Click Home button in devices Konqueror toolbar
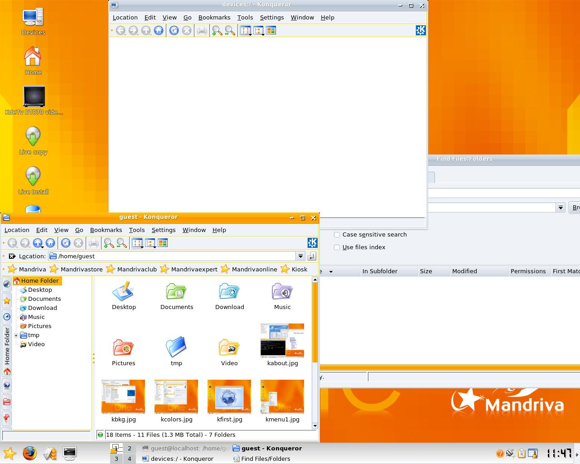The width and height of the screenshot is (580, 464). (x=159, y=30)
